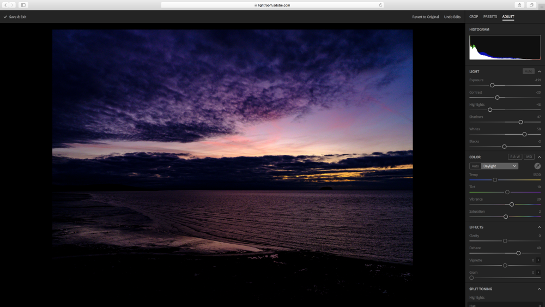Show all tabs overview icon
Image resolution: width=545 pixels, height=307 pixels.
[x=531, y=5]
